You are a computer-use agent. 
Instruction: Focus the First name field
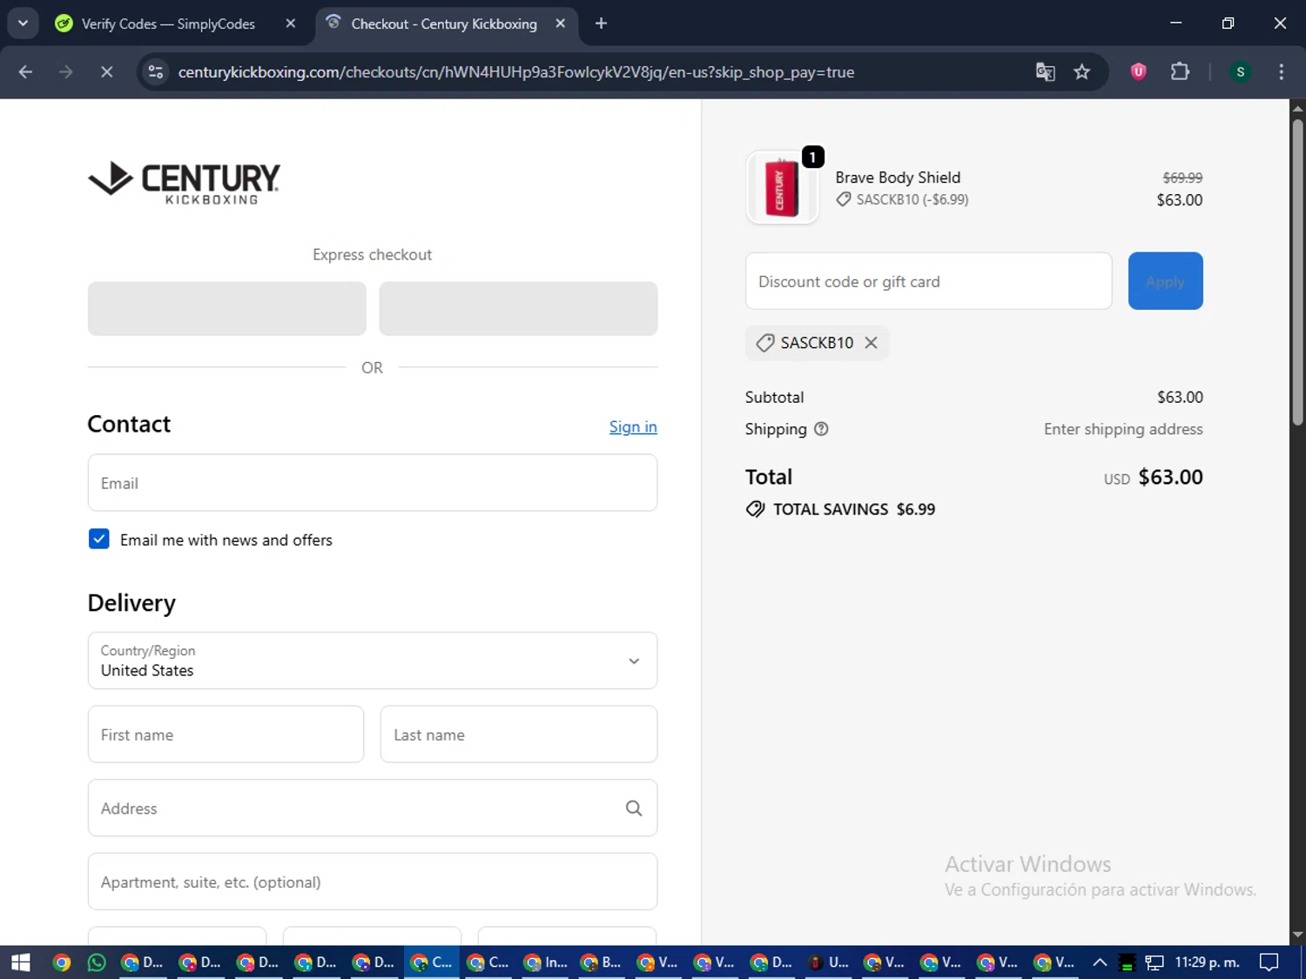coord(226,734)
